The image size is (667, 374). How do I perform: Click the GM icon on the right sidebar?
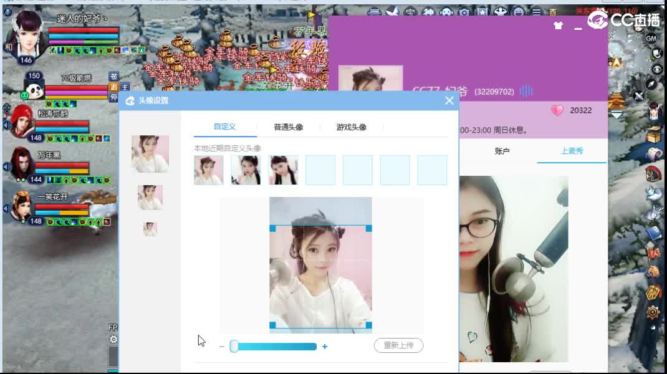coord(651,39)
